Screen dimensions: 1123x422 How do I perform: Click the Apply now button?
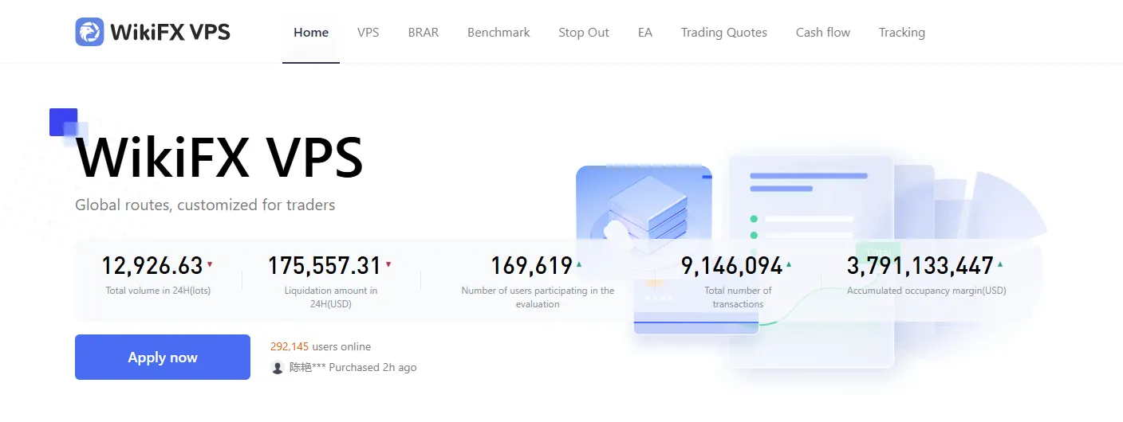tap(163, 358)
